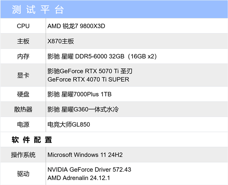Click the DDR5-6000 32GB memory value
The height and width of the screenshot is (185, 228).
click(102, 56)
